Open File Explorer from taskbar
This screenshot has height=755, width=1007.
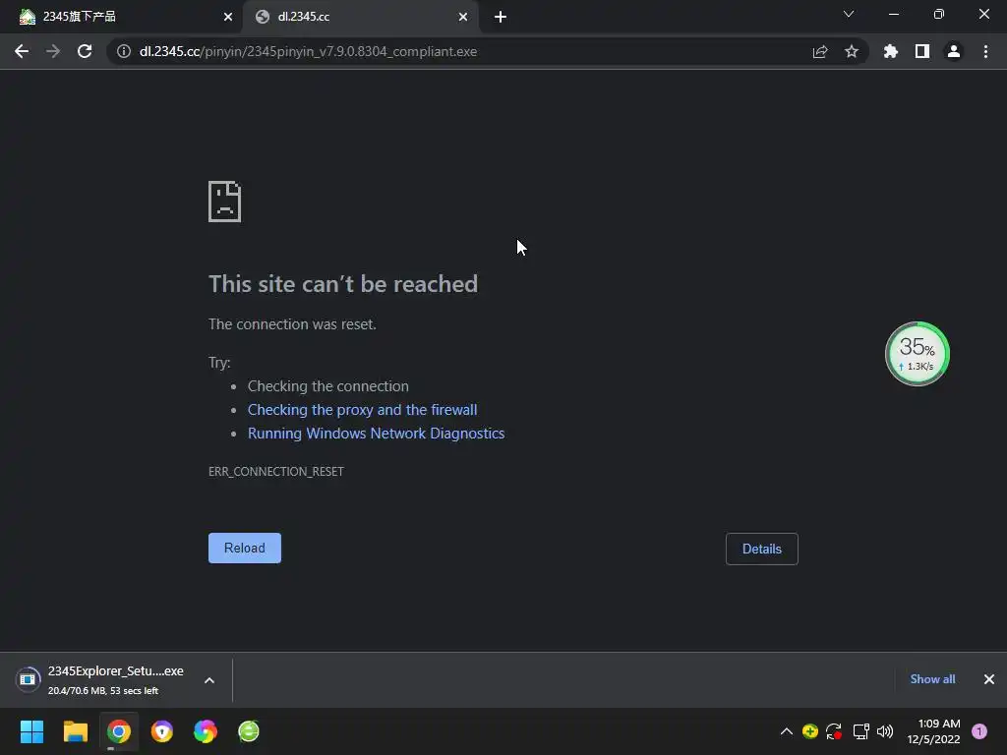coord(75,731)
